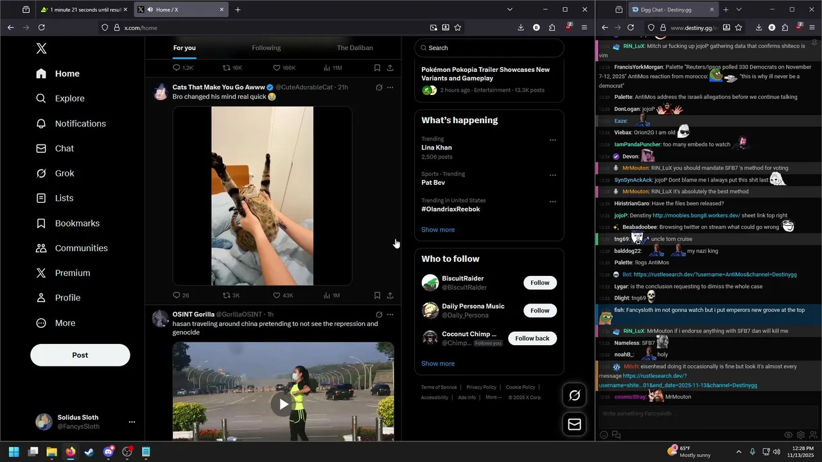Image resolution: width=822 pixels, height=462 pixels.
Task: Open Windows Start menu
Action: pos(14,452)
